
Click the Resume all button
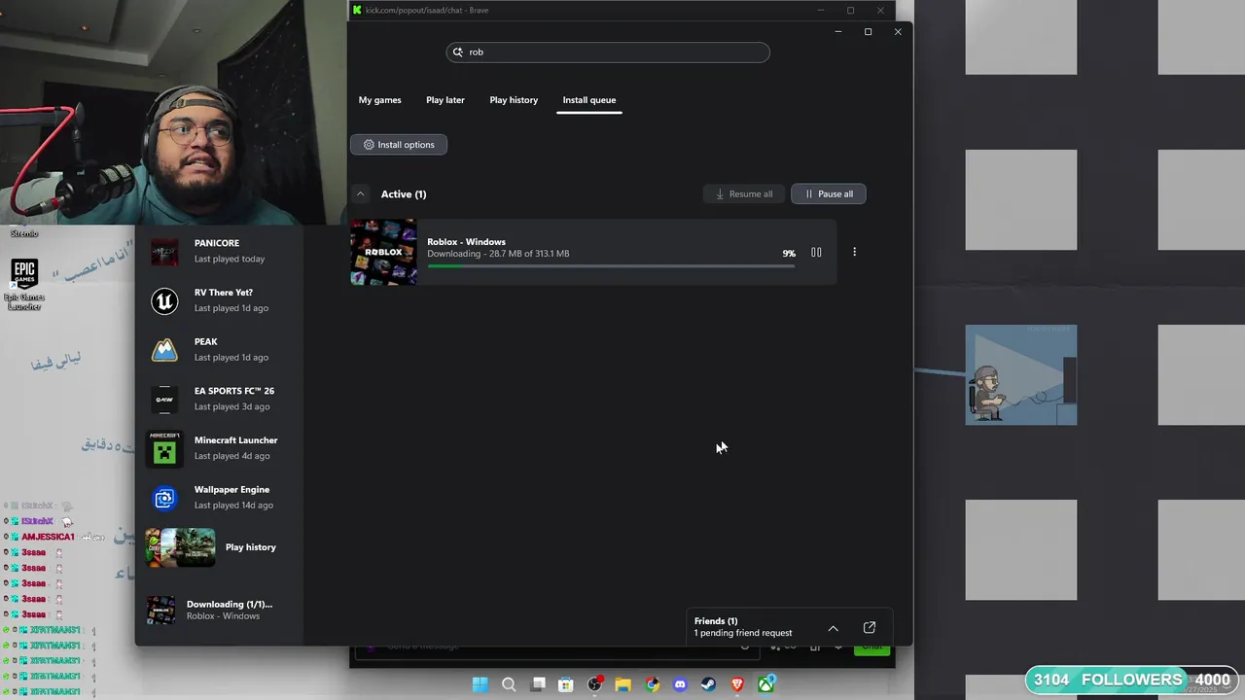point(744,194)
